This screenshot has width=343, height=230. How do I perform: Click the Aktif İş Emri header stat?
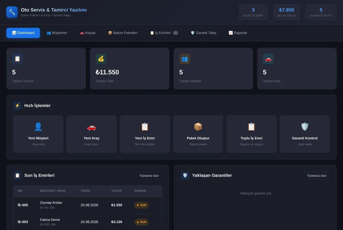[x=253, y=12]
